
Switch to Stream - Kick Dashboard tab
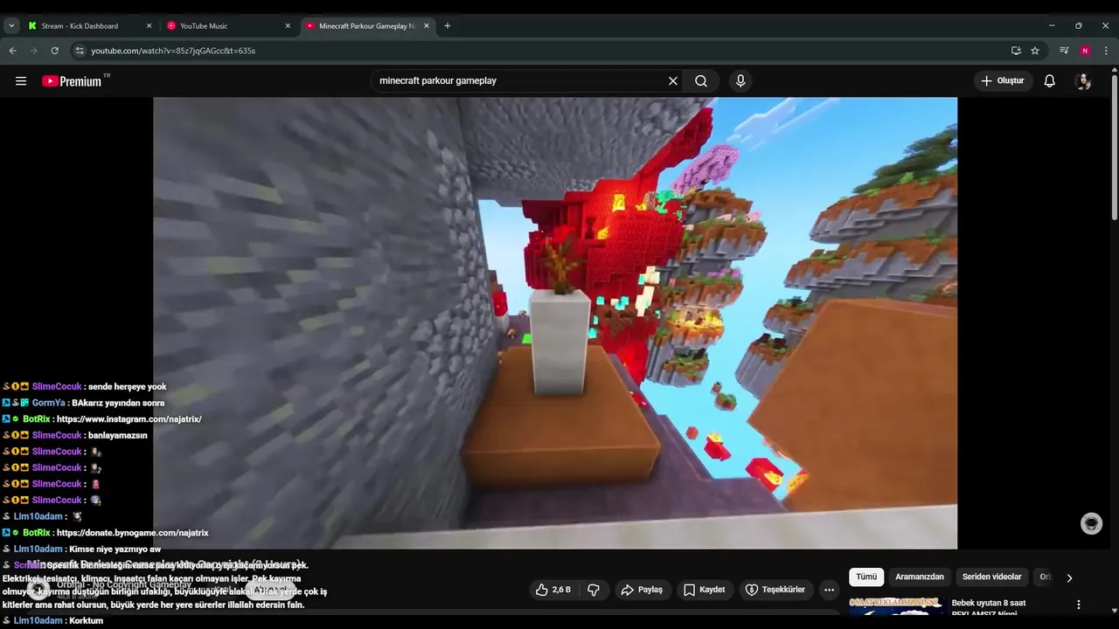[x=80, y=26]
